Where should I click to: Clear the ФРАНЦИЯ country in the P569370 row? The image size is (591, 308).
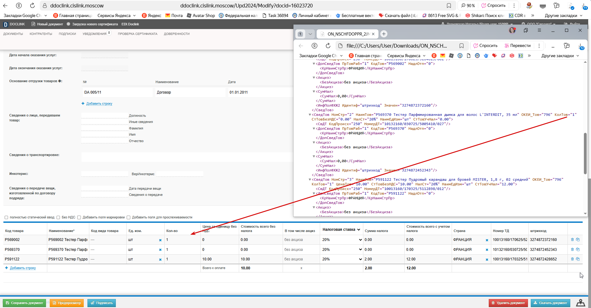pyautogui.click(x=487, y=250)
